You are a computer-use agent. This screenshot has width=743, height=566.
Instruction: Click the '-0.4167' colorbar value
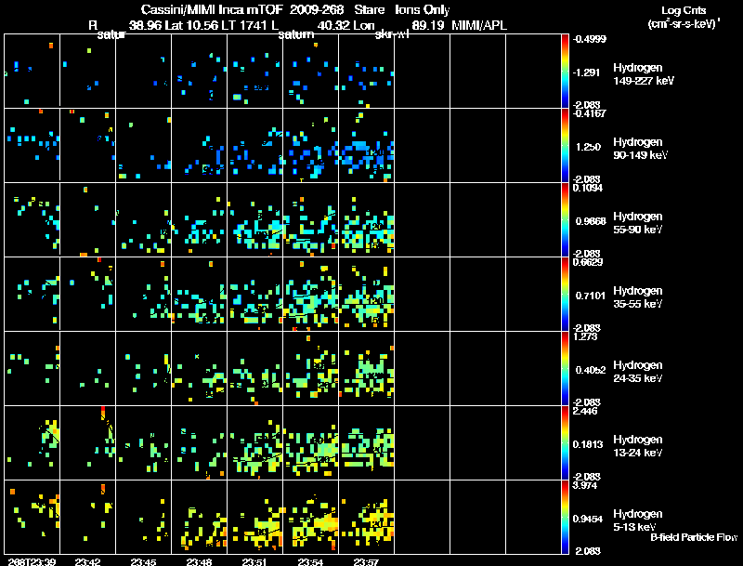[x=589, y=113]
